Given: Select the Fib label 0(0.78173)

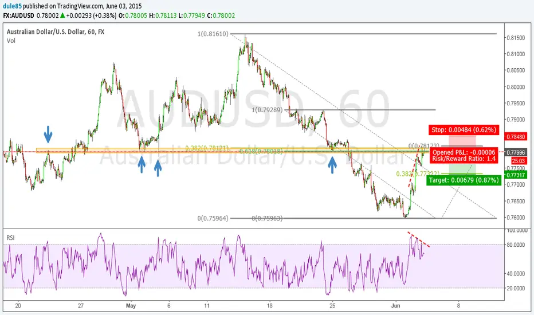Looking at the screenshot, I should tap(424, 145).
